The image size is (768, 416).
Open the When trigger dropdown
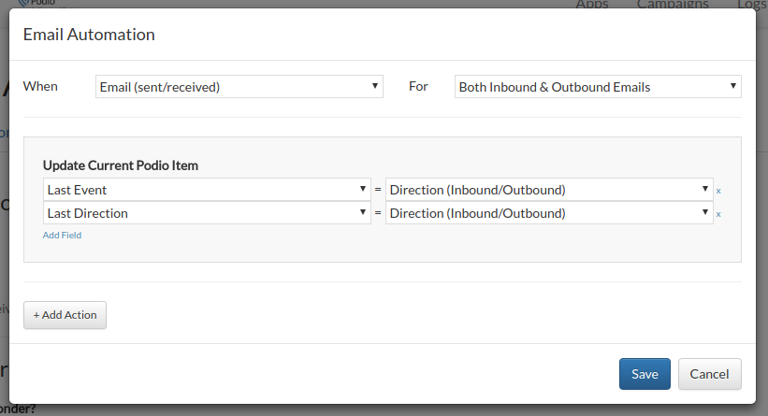tap(239, 87)
